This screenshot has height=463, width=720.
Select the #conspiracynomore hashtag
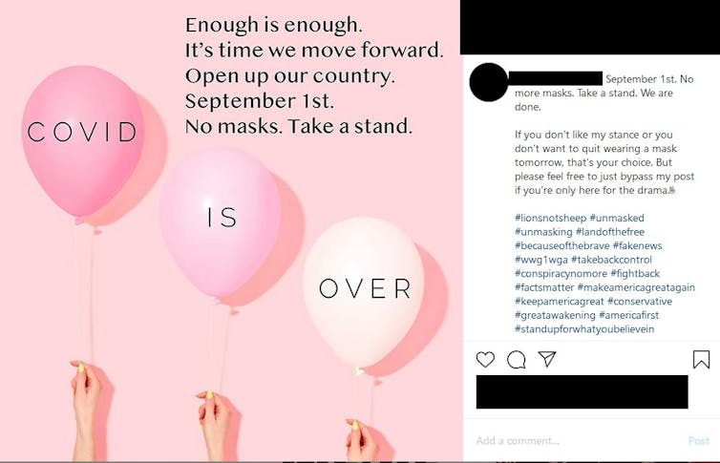coord(561,273)
